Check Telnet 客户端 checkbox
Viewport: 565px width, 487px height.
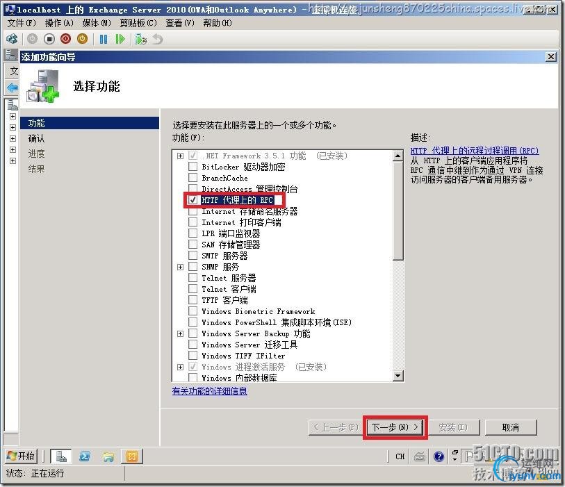click(x=193, y=289)
